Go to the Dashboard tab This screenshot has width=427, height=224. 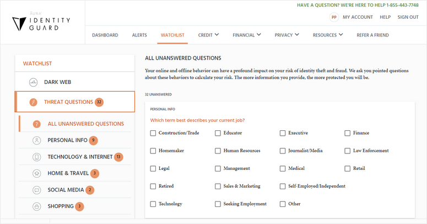(105, 35)
